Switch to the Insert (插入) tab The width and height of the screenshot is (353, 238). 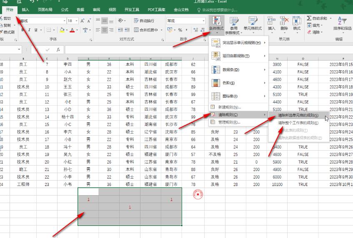[25, 10]
